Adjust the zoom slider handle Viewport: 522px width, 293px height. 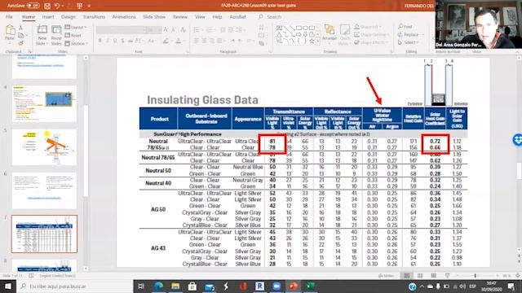click(x=475, y=276)
